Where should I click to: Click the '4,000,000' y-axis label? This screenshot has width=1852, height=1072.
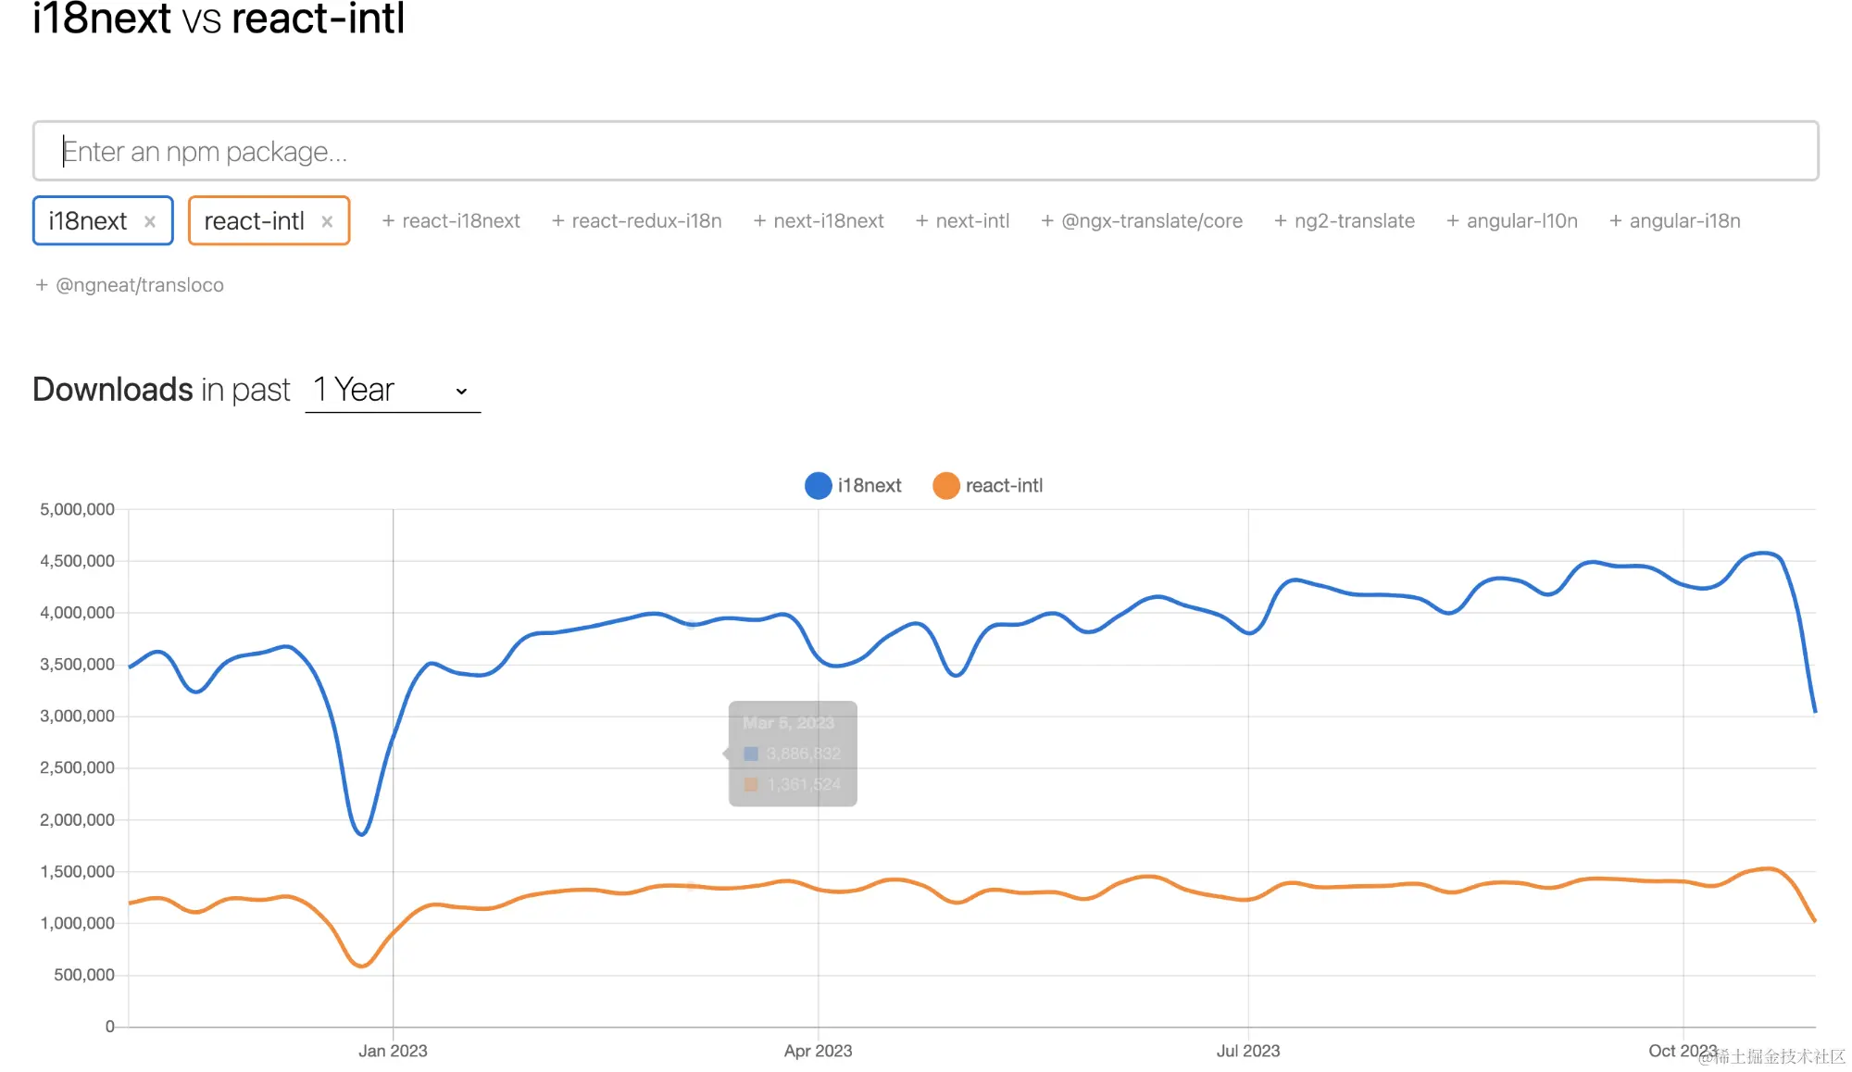77,613
